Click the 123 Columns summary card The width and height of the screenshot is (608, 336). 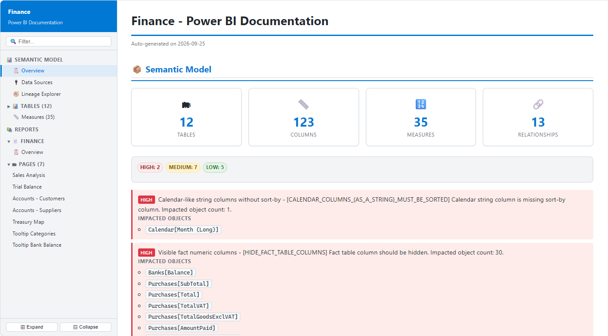tap(304, 117)
